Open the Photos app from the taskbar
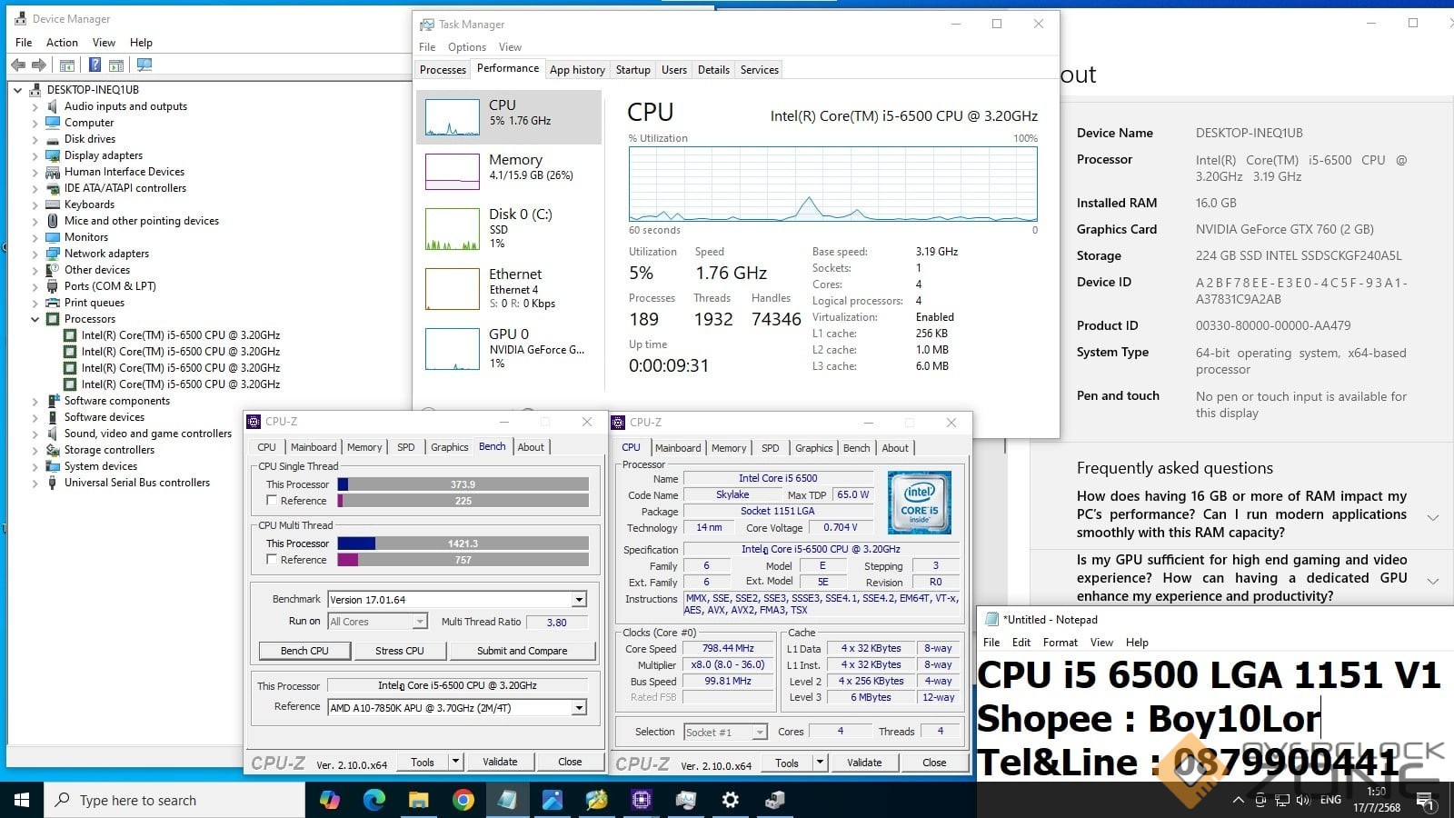 pyautogui.click(x=553, y=800)
